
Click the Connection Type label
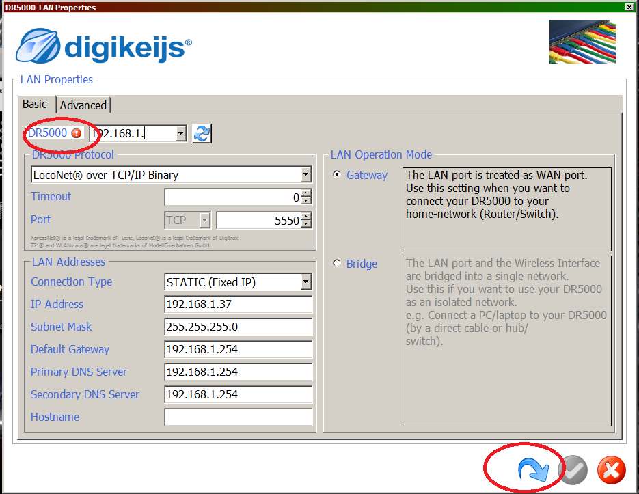point(71,282)
